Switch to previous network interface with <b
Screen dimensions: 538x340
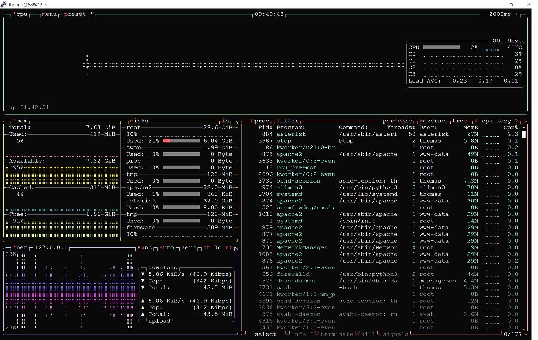click(207, 247)
